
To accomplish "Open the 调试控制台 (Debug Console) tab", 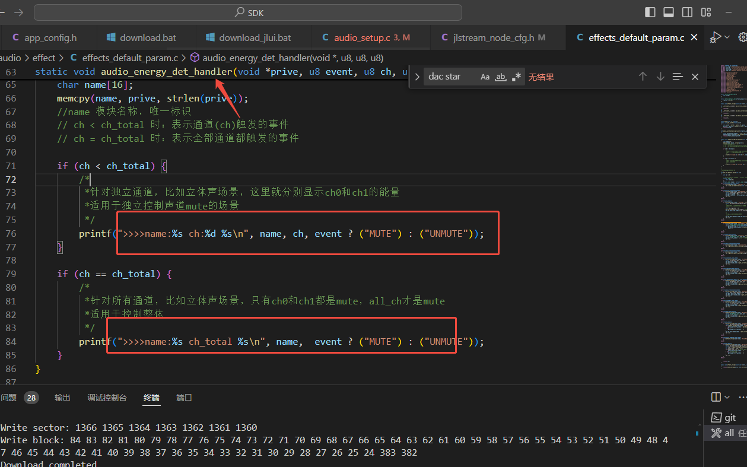I will click(x=107, y=398).
